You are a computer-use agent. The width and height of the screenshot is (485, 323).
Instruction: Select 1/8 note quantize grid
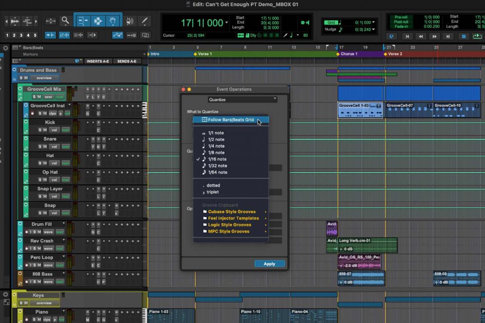(x=231, y=153)
